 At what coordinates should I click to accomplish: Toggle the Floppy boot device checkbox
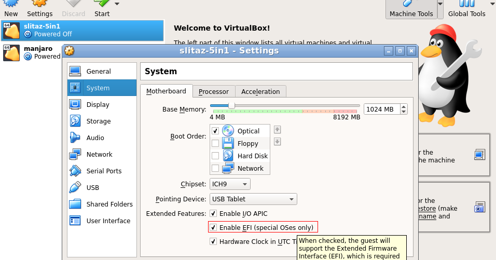tap(215, 143)
